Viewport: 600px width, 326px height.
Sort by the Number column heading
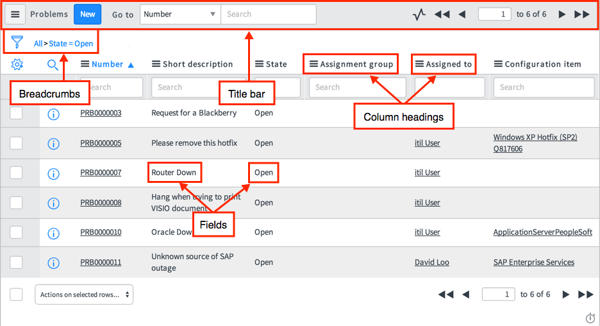tap(107, 64)
